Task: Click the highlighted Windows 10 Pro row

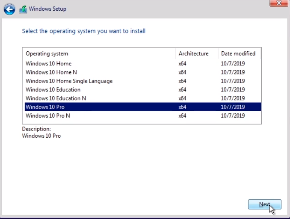Action: click(45, 107)
